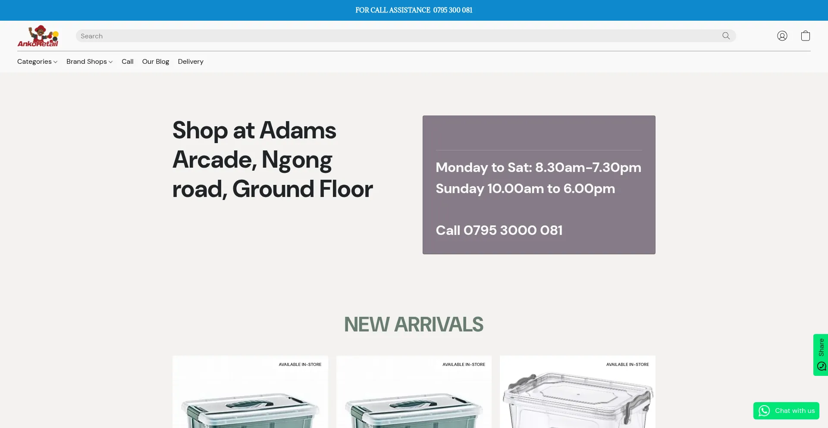Click inside the Search input field

click(397, 36)
